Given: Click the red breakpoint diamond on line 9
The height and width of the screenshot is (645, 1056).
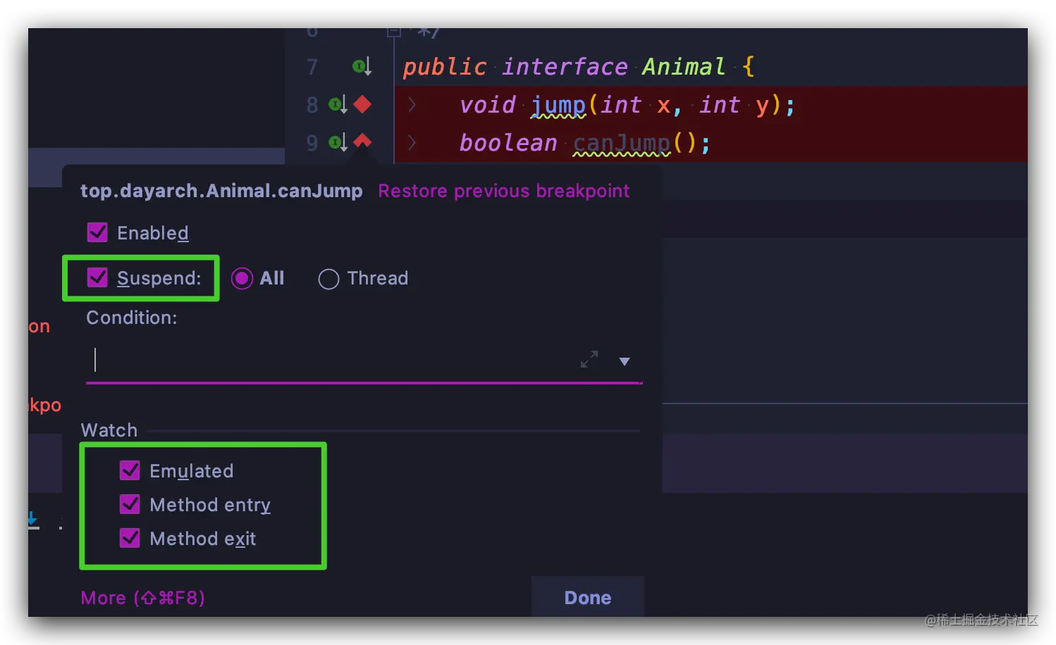Looking at the screenshot, I should click(x=362, y=141).
